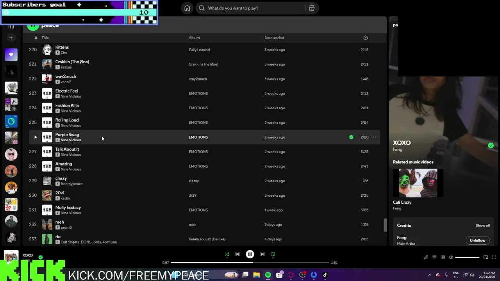Open TikTok from the taskbar

click(325, 275)
